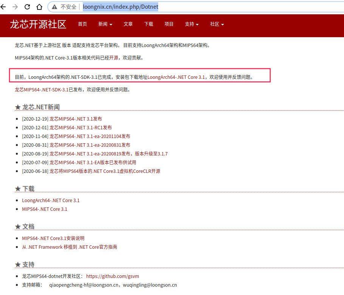This screenshot has height=295, width=344.
Task: Open the MIPS64-.NET Core 3.1 download link
Action: click(x=45, y=209)
